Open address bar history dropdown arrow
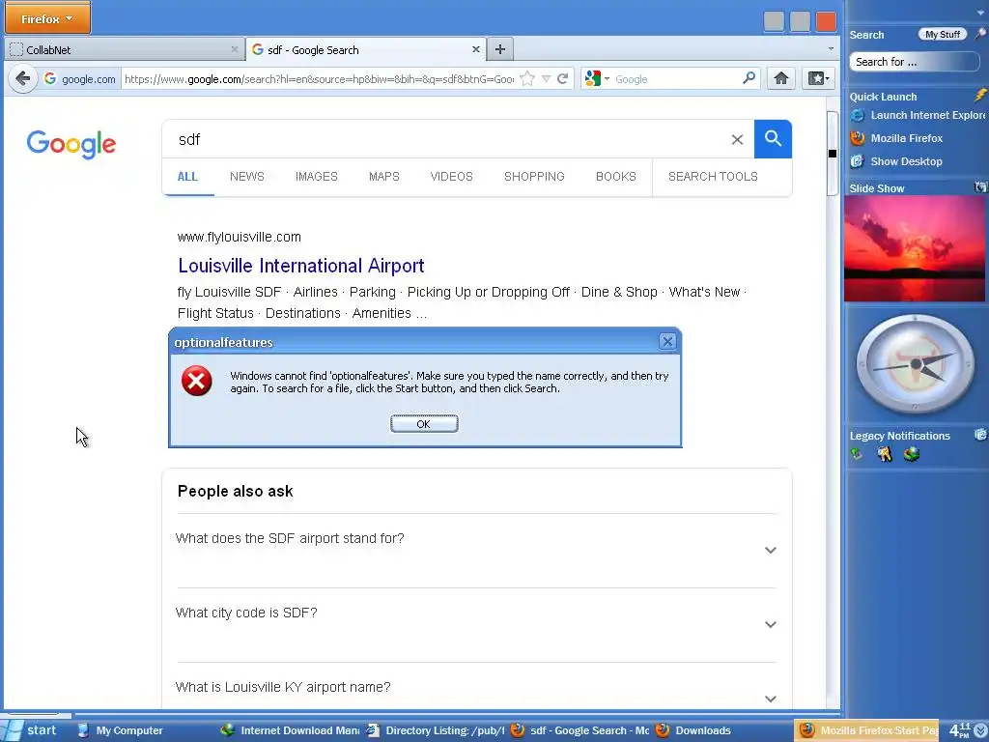Image resolution: width=989 pixels, height=742 pixels. click(547, 79)
